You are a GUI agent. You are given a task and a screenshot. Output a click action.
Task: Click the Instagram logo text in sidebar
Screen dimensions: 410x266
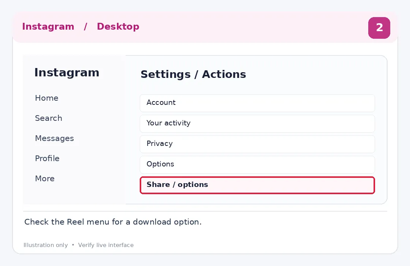(x=67, y=73)
